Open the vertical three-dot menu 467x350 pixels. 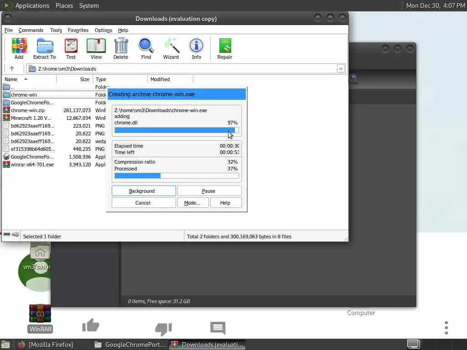446,328
